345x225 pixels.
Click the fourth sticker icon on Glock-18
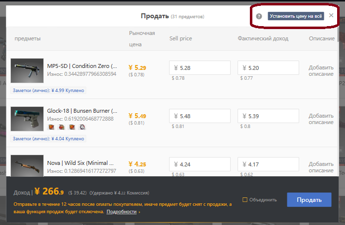[82, 127]
